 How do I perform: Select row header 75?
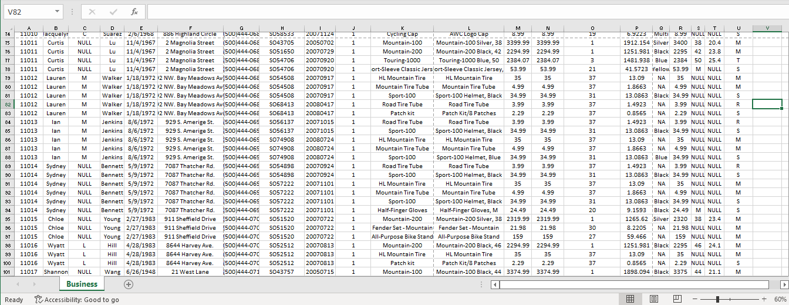(8, 42)
